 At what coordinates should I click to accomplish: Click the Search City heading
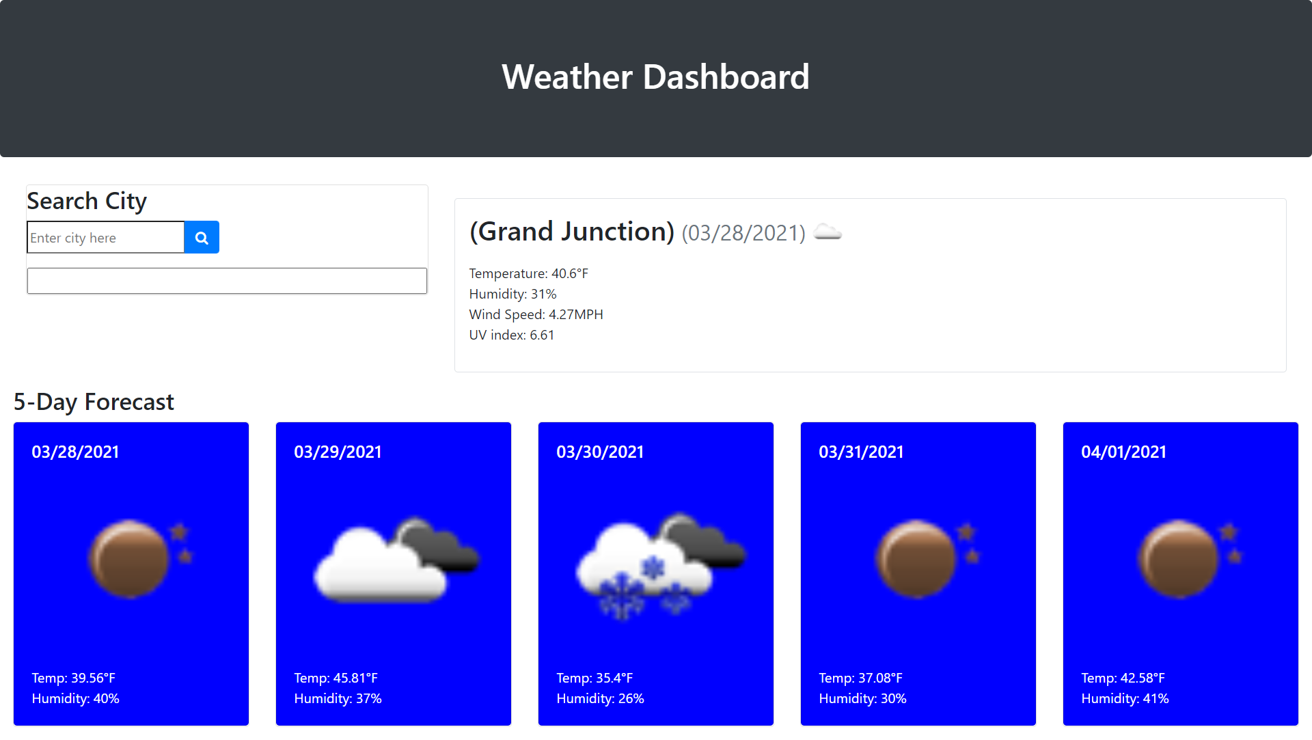pos(87,201)
